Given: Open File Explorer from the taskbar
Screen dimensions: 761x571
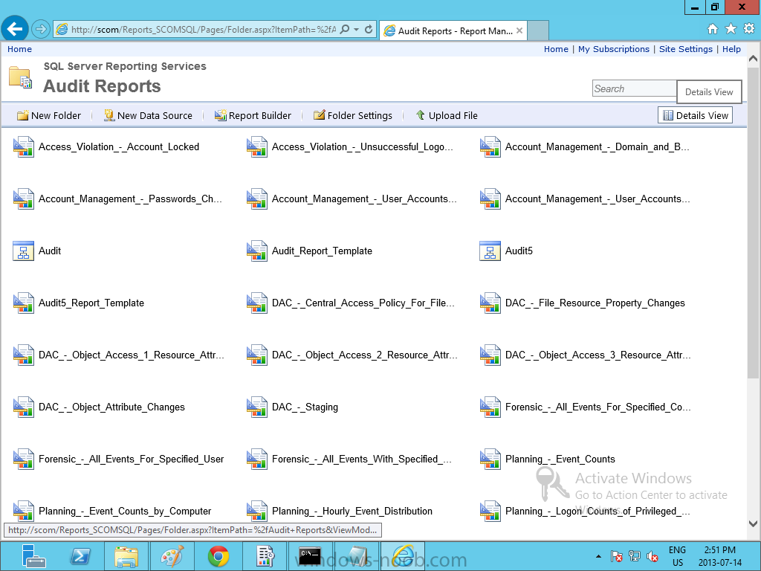Looking at the screenshot, I should pos(126,556).
